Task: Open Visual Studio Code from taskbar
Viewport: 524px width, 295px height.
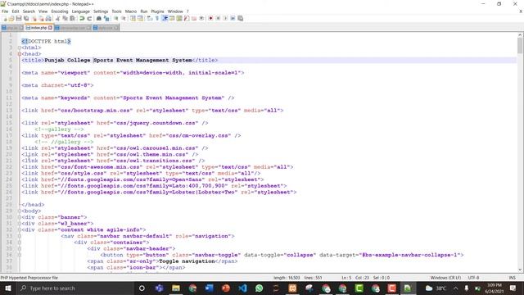Action: (x=243, y=288)
